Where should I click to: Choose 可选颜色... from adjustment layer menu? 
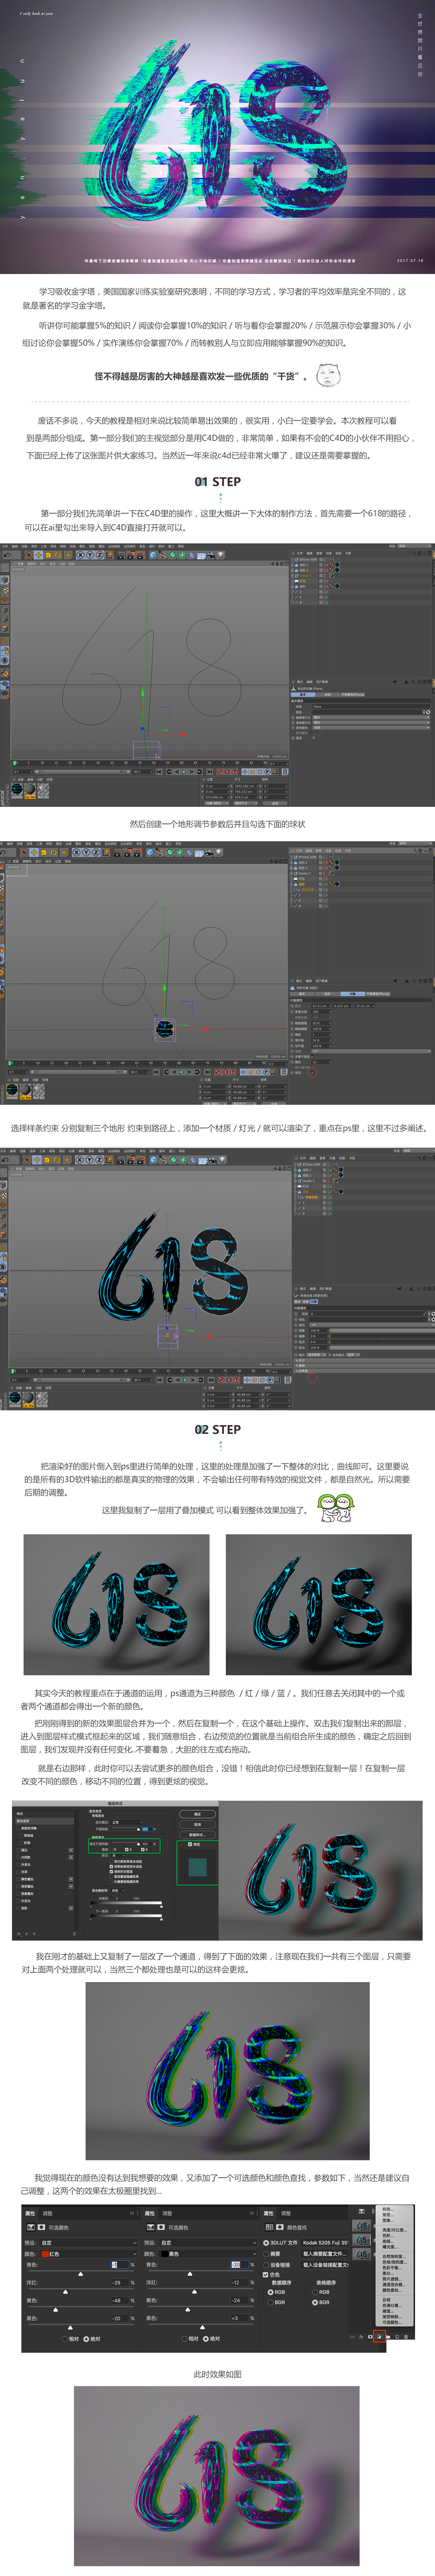(392, 2323)
